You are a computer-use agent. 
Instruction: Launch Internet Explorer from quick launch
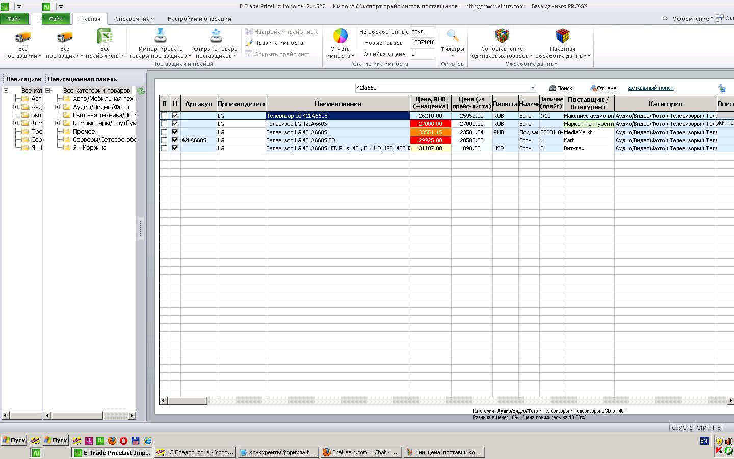pos(148,441)
